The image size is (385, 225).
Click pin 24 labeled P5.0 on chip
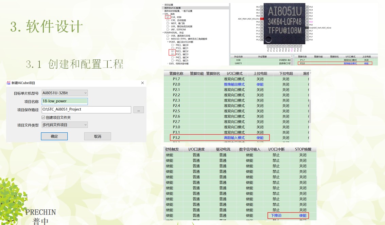click(x=307, y=7)
